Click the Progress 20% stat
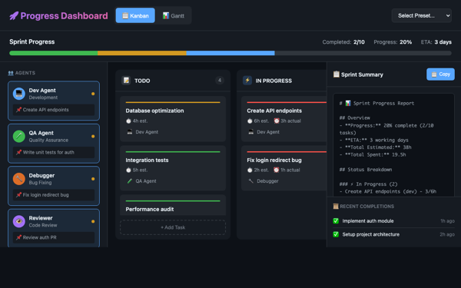The width and height of the screenshot is (461, 288). pyautogui.click(x=393, y=42)
